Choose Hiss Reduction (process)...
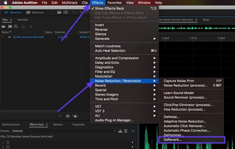The height and width of the screenshot is (149, 235). [191, 110]
